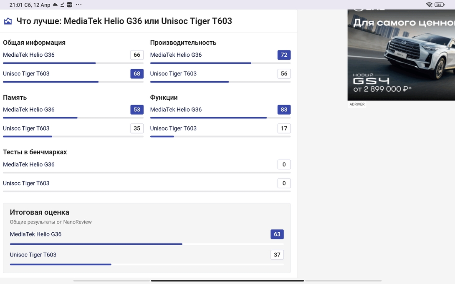Image resolution: width=455 pixels, height=284 pixels.
Task: Click Helio G36 functions progress bar
Action: pos(220,118)
